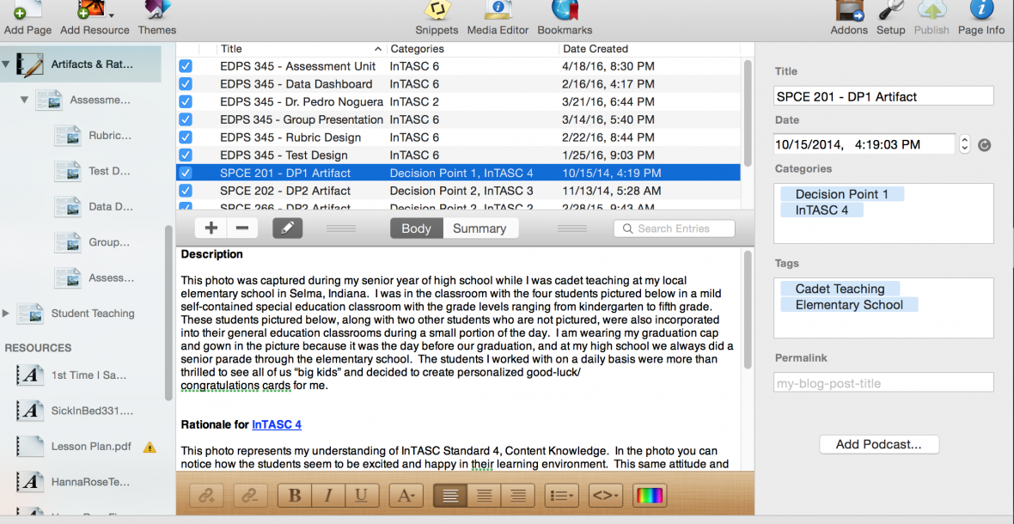Click the pencil edit entry button
The image size is (1014, 524).
[288, 228]
